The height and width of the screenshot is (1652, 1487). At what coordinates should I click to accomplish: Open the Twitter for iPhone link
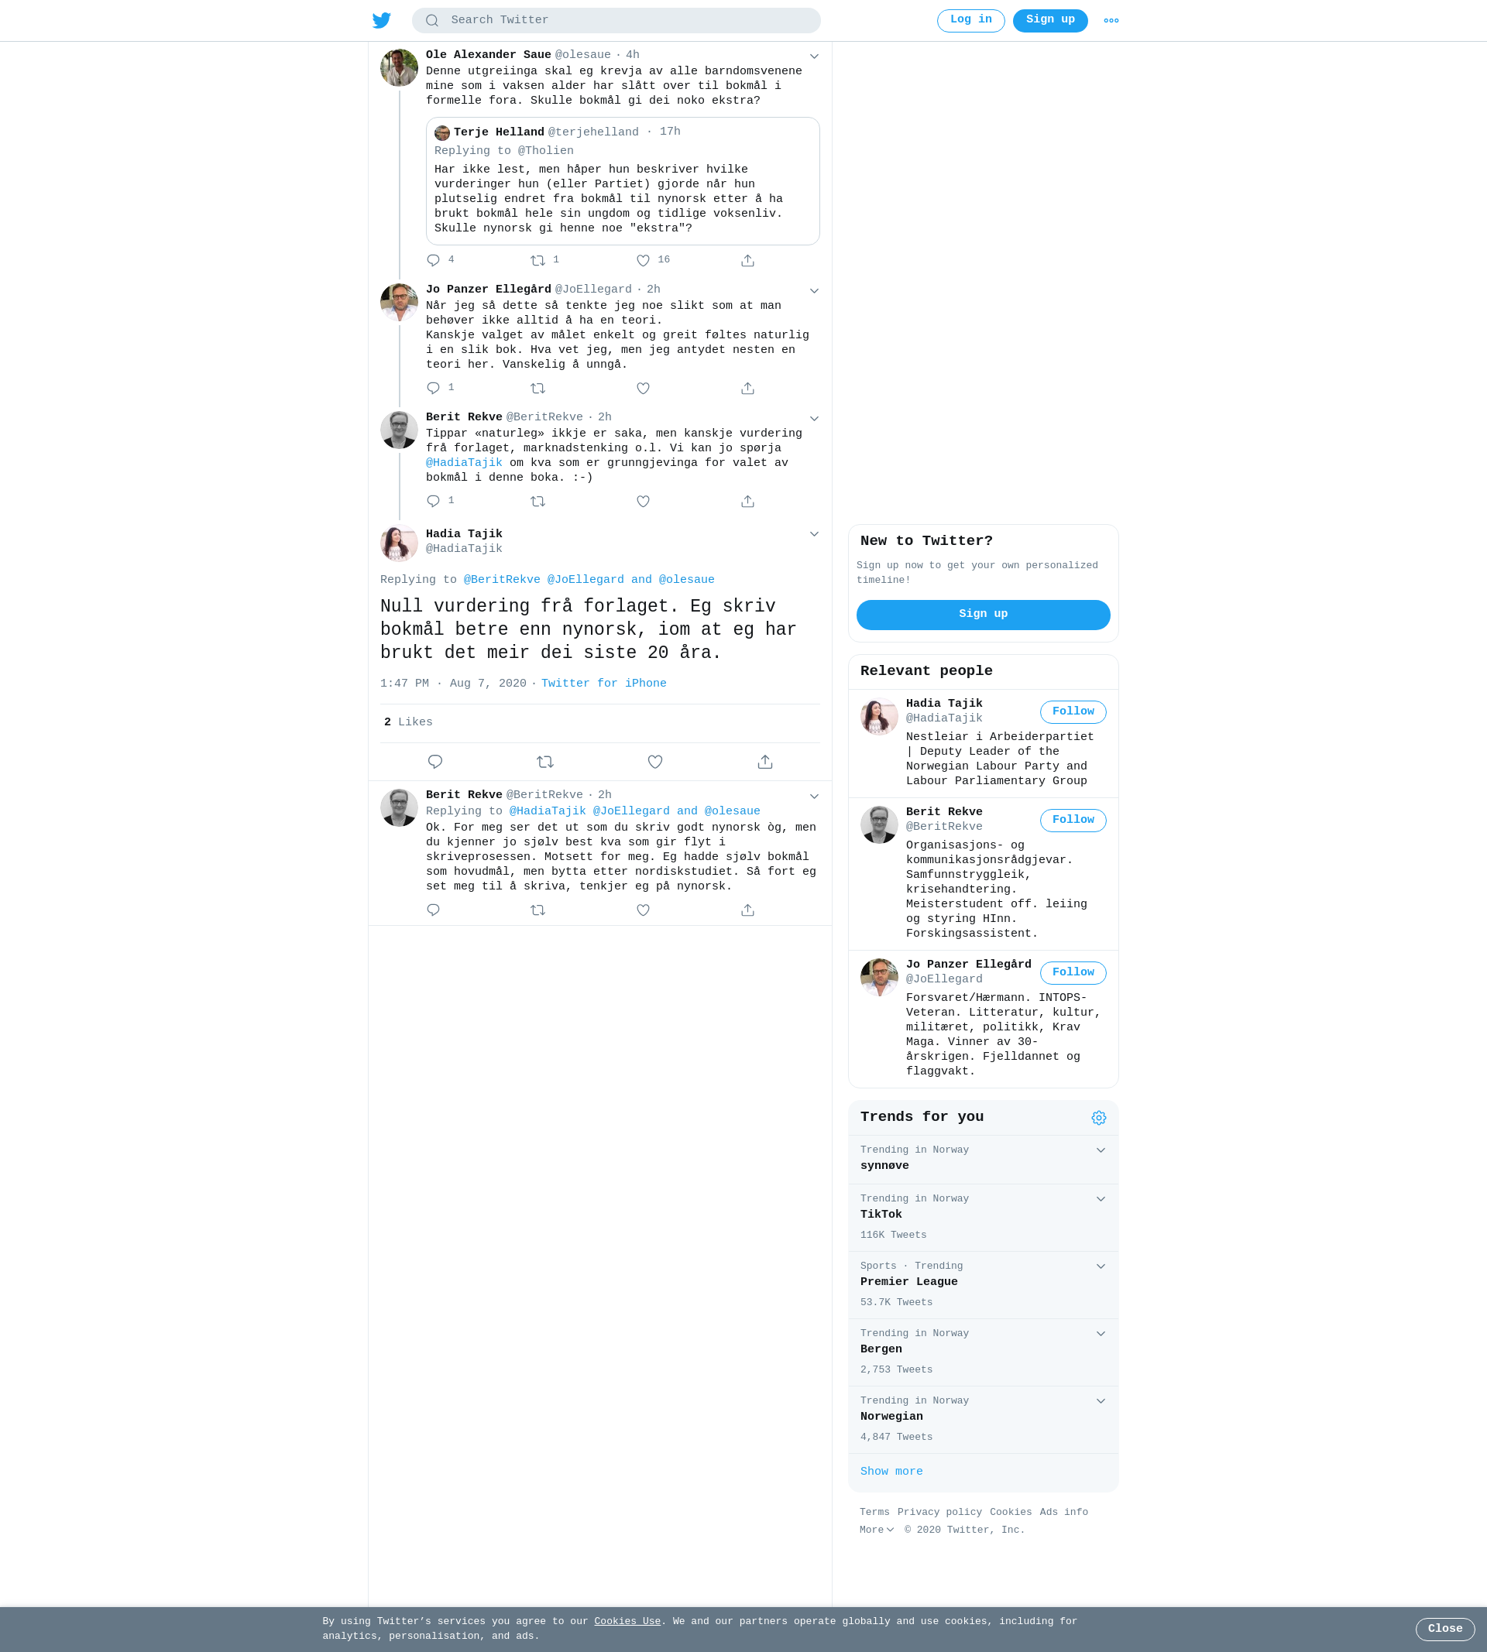[x=604, y=684]
